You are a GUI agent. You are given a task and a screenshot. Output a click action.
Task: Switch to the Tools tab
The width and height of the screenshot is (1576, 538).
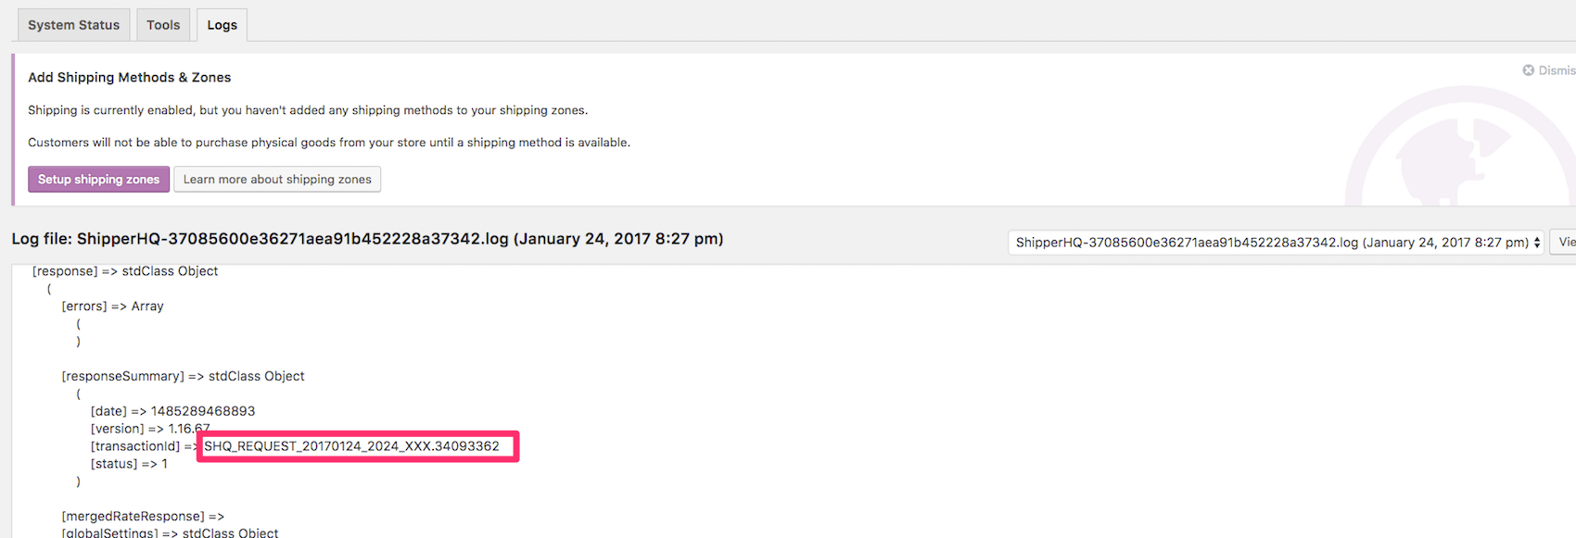click(163, 25)
